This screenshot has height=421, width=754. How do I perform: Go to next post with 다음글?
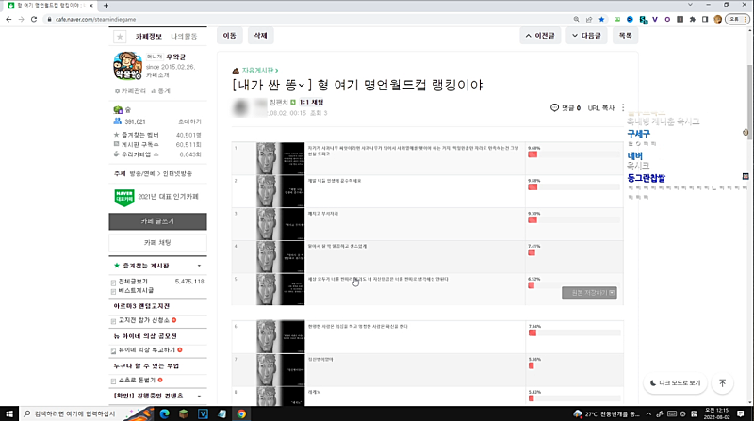pyautogui.click(x=586, y=36)
